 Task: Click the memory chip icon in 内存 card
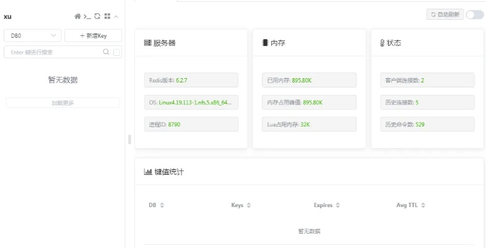pos(265,43)
